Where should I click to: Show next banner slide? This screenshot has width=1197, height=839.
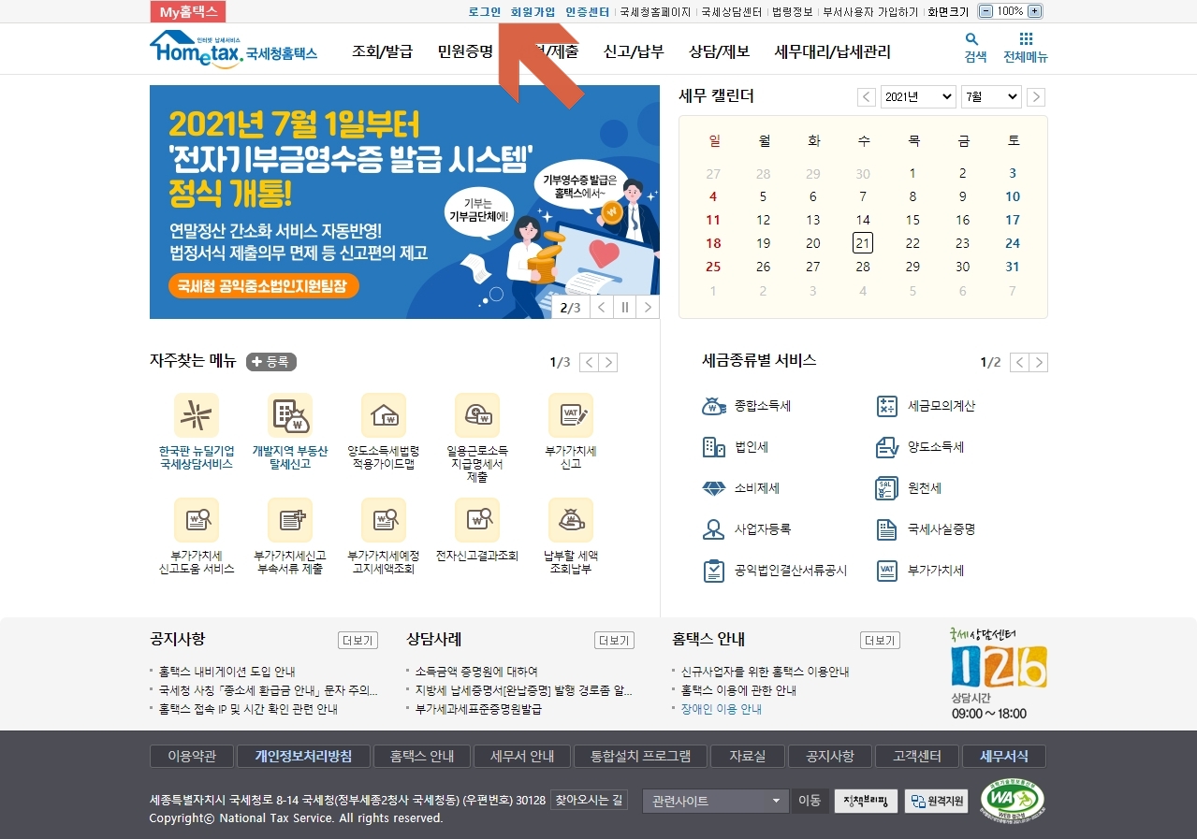(x=648, y=307)
